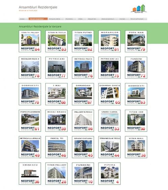Open the Parcul Tei Neofort 46 card
Viewport: 168px width, 190px height.
pos(56,147)
